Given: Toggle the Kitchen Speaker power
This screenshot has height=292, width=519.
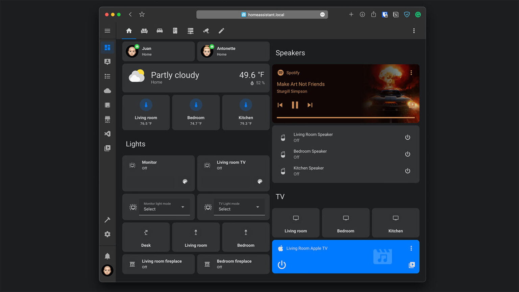Looking at the screenshot, I should [407, 171].
